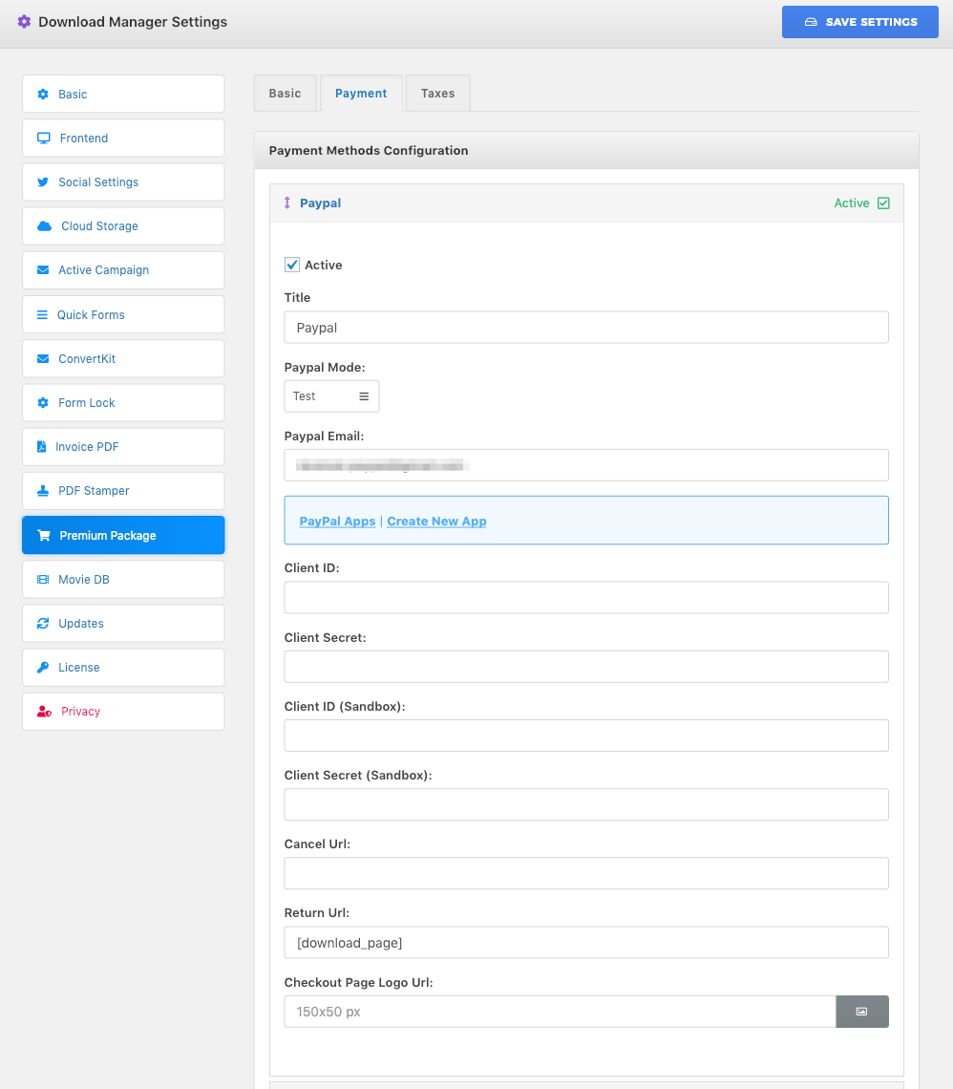This screenshot has height=1089, width=953.
Task: Open the License settings
Action: (x=123, y=668)
